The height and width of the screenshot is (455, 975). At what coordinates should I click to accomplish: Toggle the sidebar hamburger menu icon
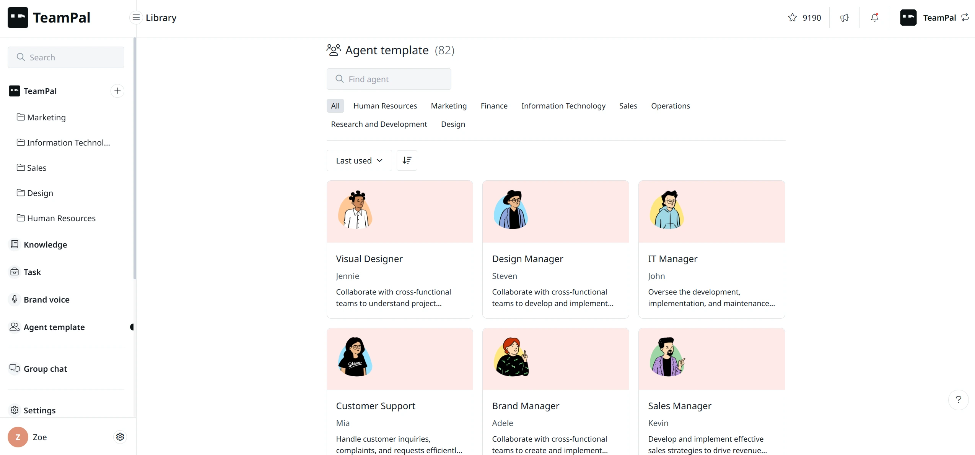click(136, 18)
